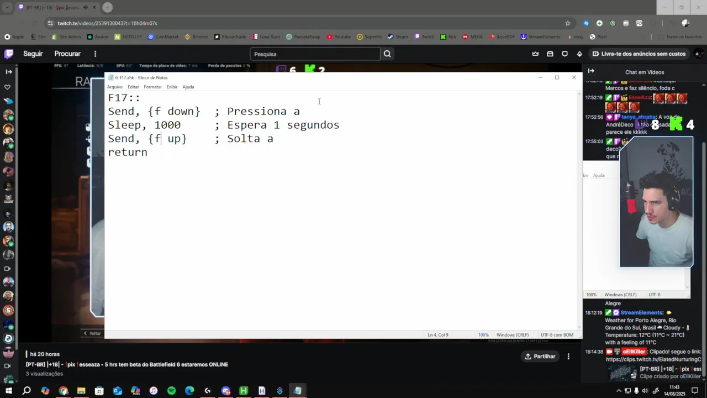Launch Spotify from the taskbar
The image size is (707, 398).
tap(171, 391)
